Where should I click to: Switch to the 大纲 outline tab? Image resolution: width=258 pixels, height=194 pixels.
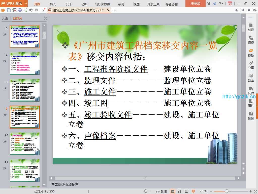(x=5, y=18)
